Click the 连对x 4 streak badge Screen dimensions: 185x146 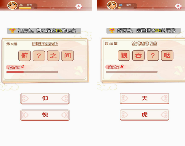coord(15,67)
